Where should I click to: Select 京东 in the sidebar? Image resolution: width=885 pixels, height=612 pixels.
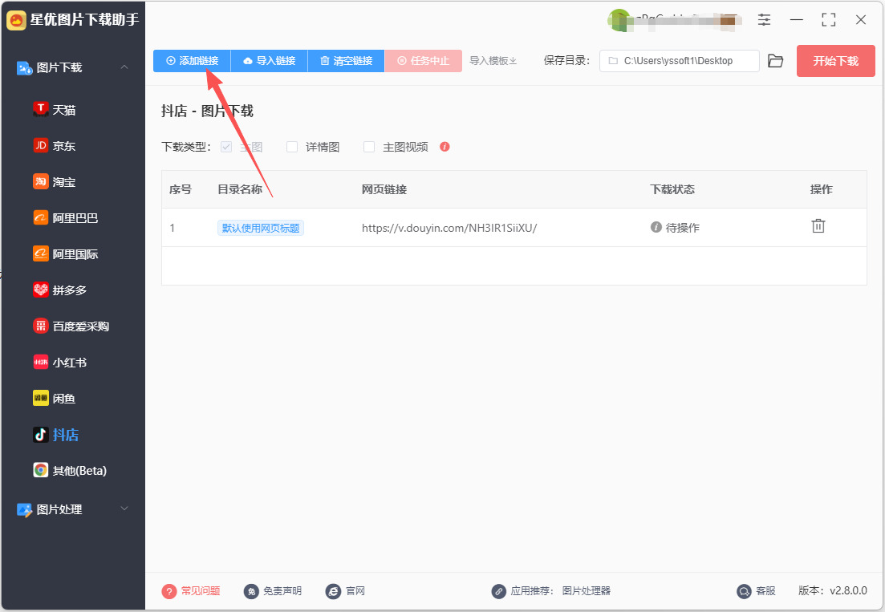tap(55, 145)
